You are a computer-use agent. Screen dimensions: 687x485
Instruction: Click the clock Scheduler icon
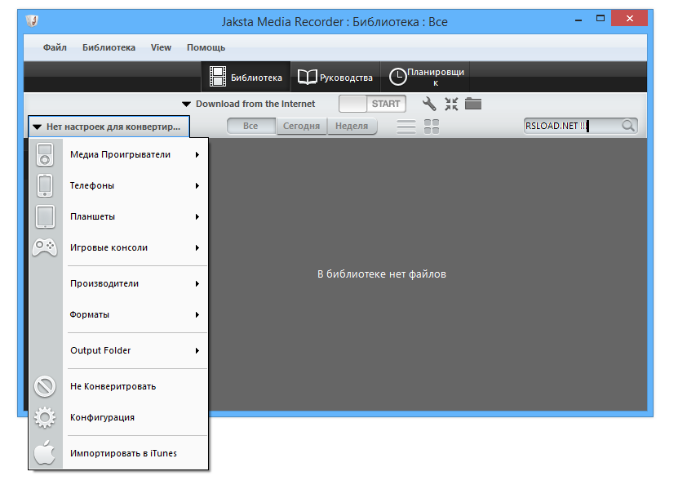[398, 78]
